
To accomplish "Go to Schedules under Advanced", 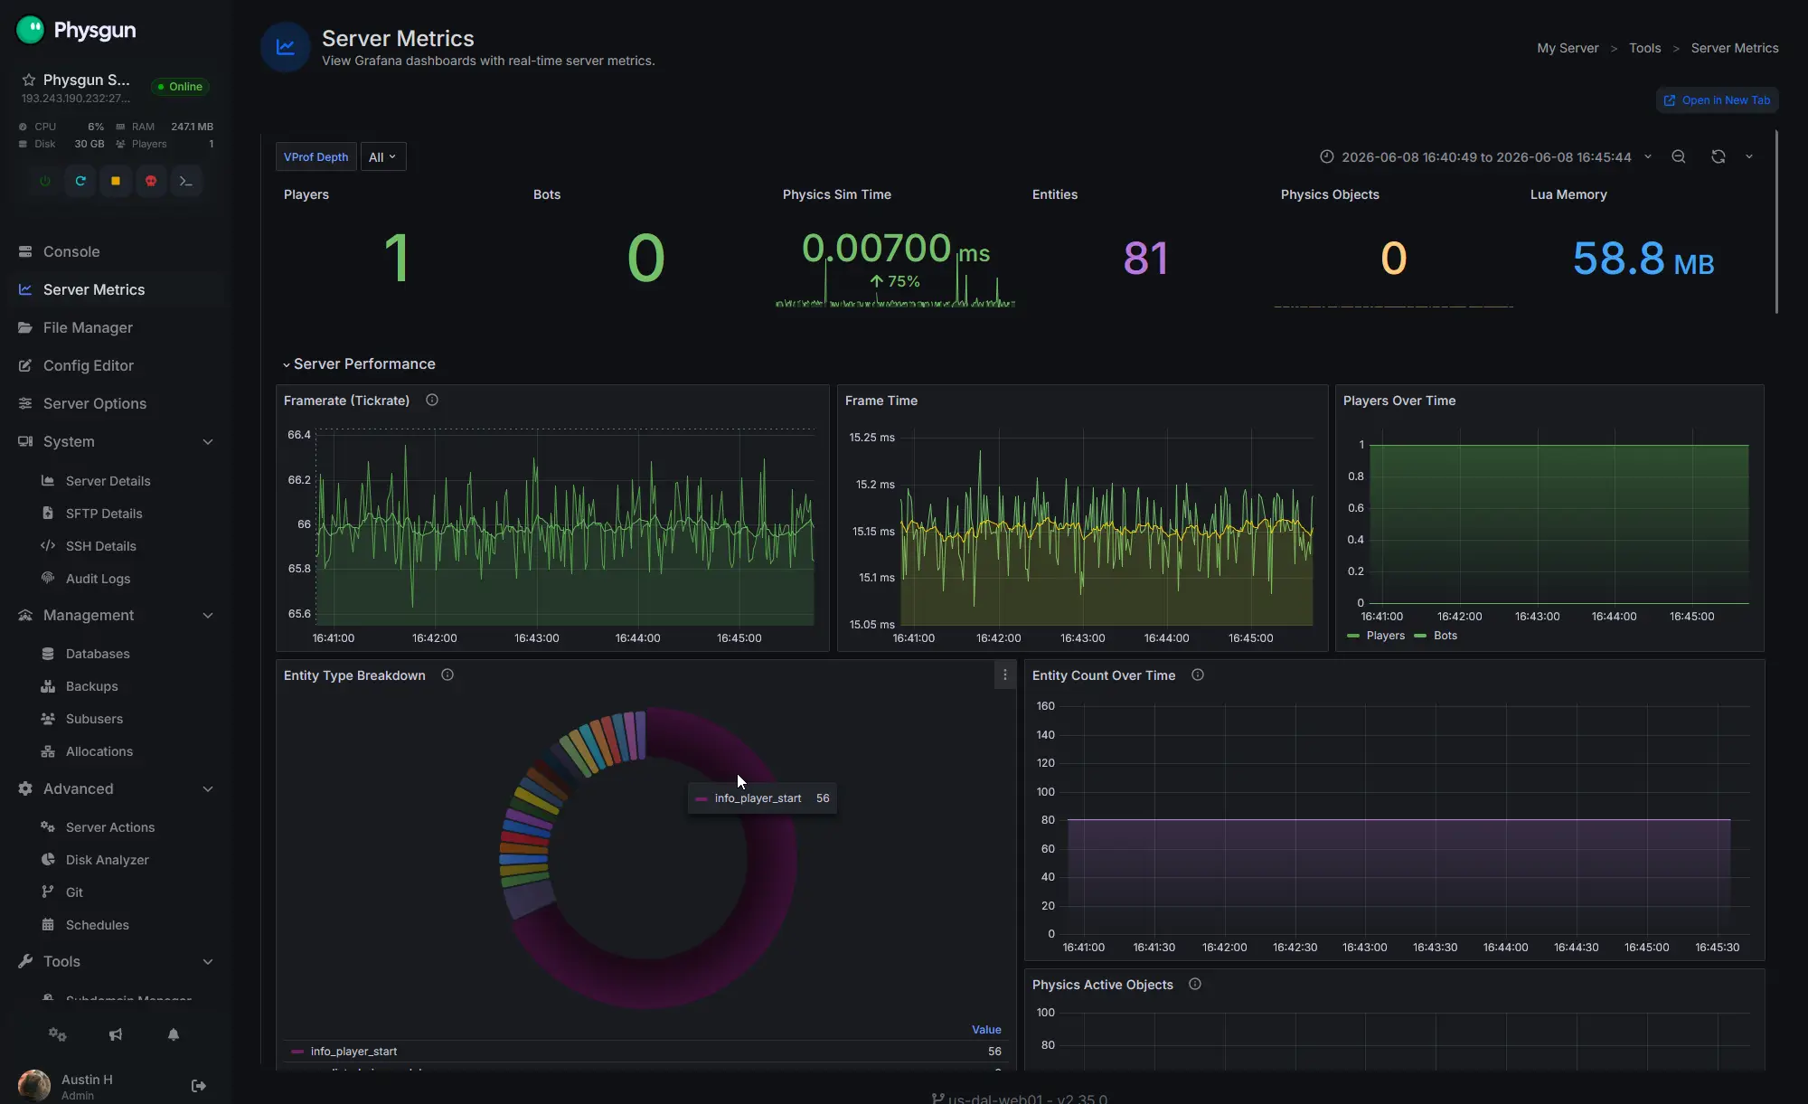I will click(x=97, y=924).
